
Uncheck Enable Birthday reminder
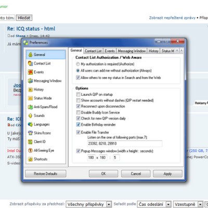(78, 124)
